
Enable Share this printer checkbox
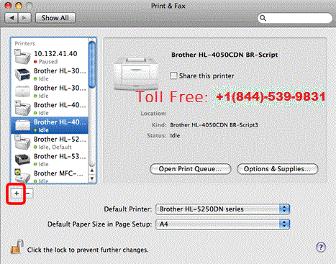pos(173,76)
